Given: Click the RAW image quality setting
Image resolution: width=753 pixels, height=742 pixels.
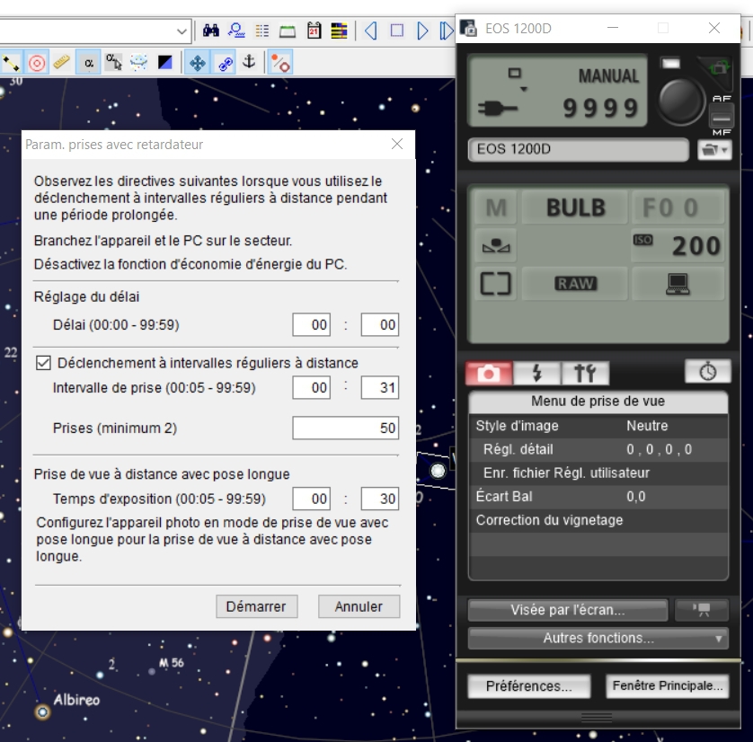Looking at the screenshot, I should [575, 284].
